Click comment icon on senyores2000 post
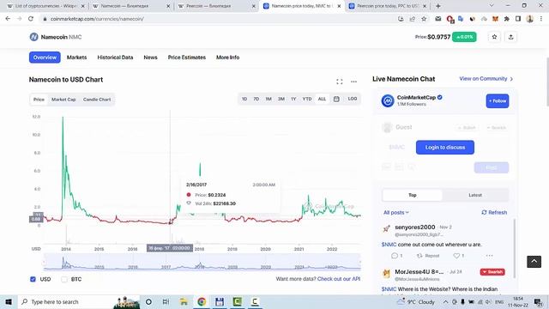This screenshot has width=549, height=309. pyautogui.click(x=395, y=256)
